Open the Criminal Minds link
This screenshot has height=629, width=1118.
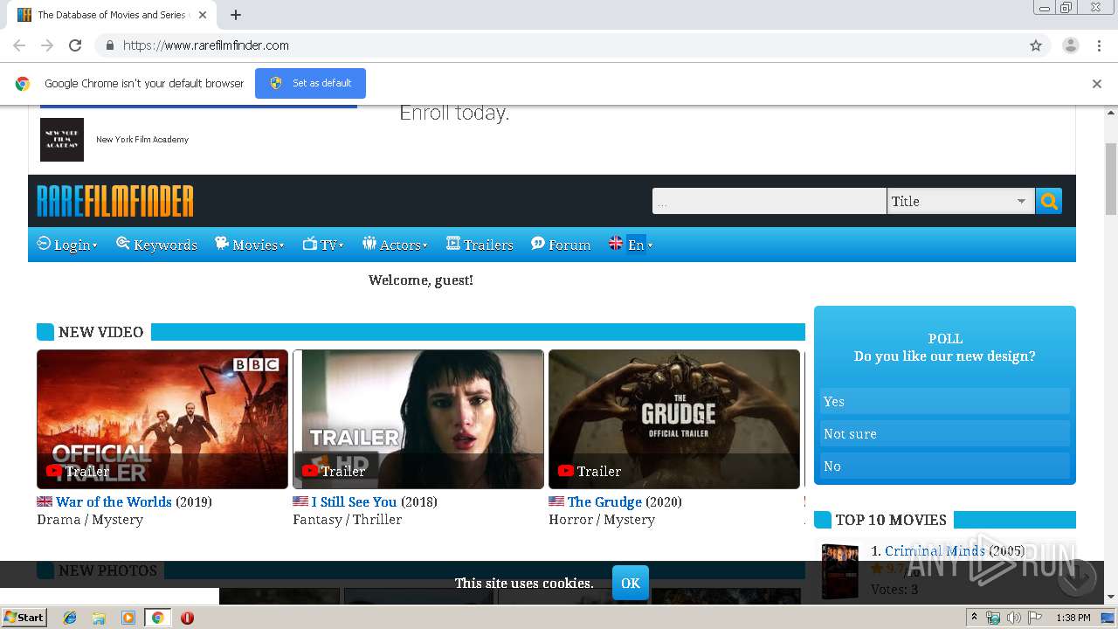[x=935, y=550]
